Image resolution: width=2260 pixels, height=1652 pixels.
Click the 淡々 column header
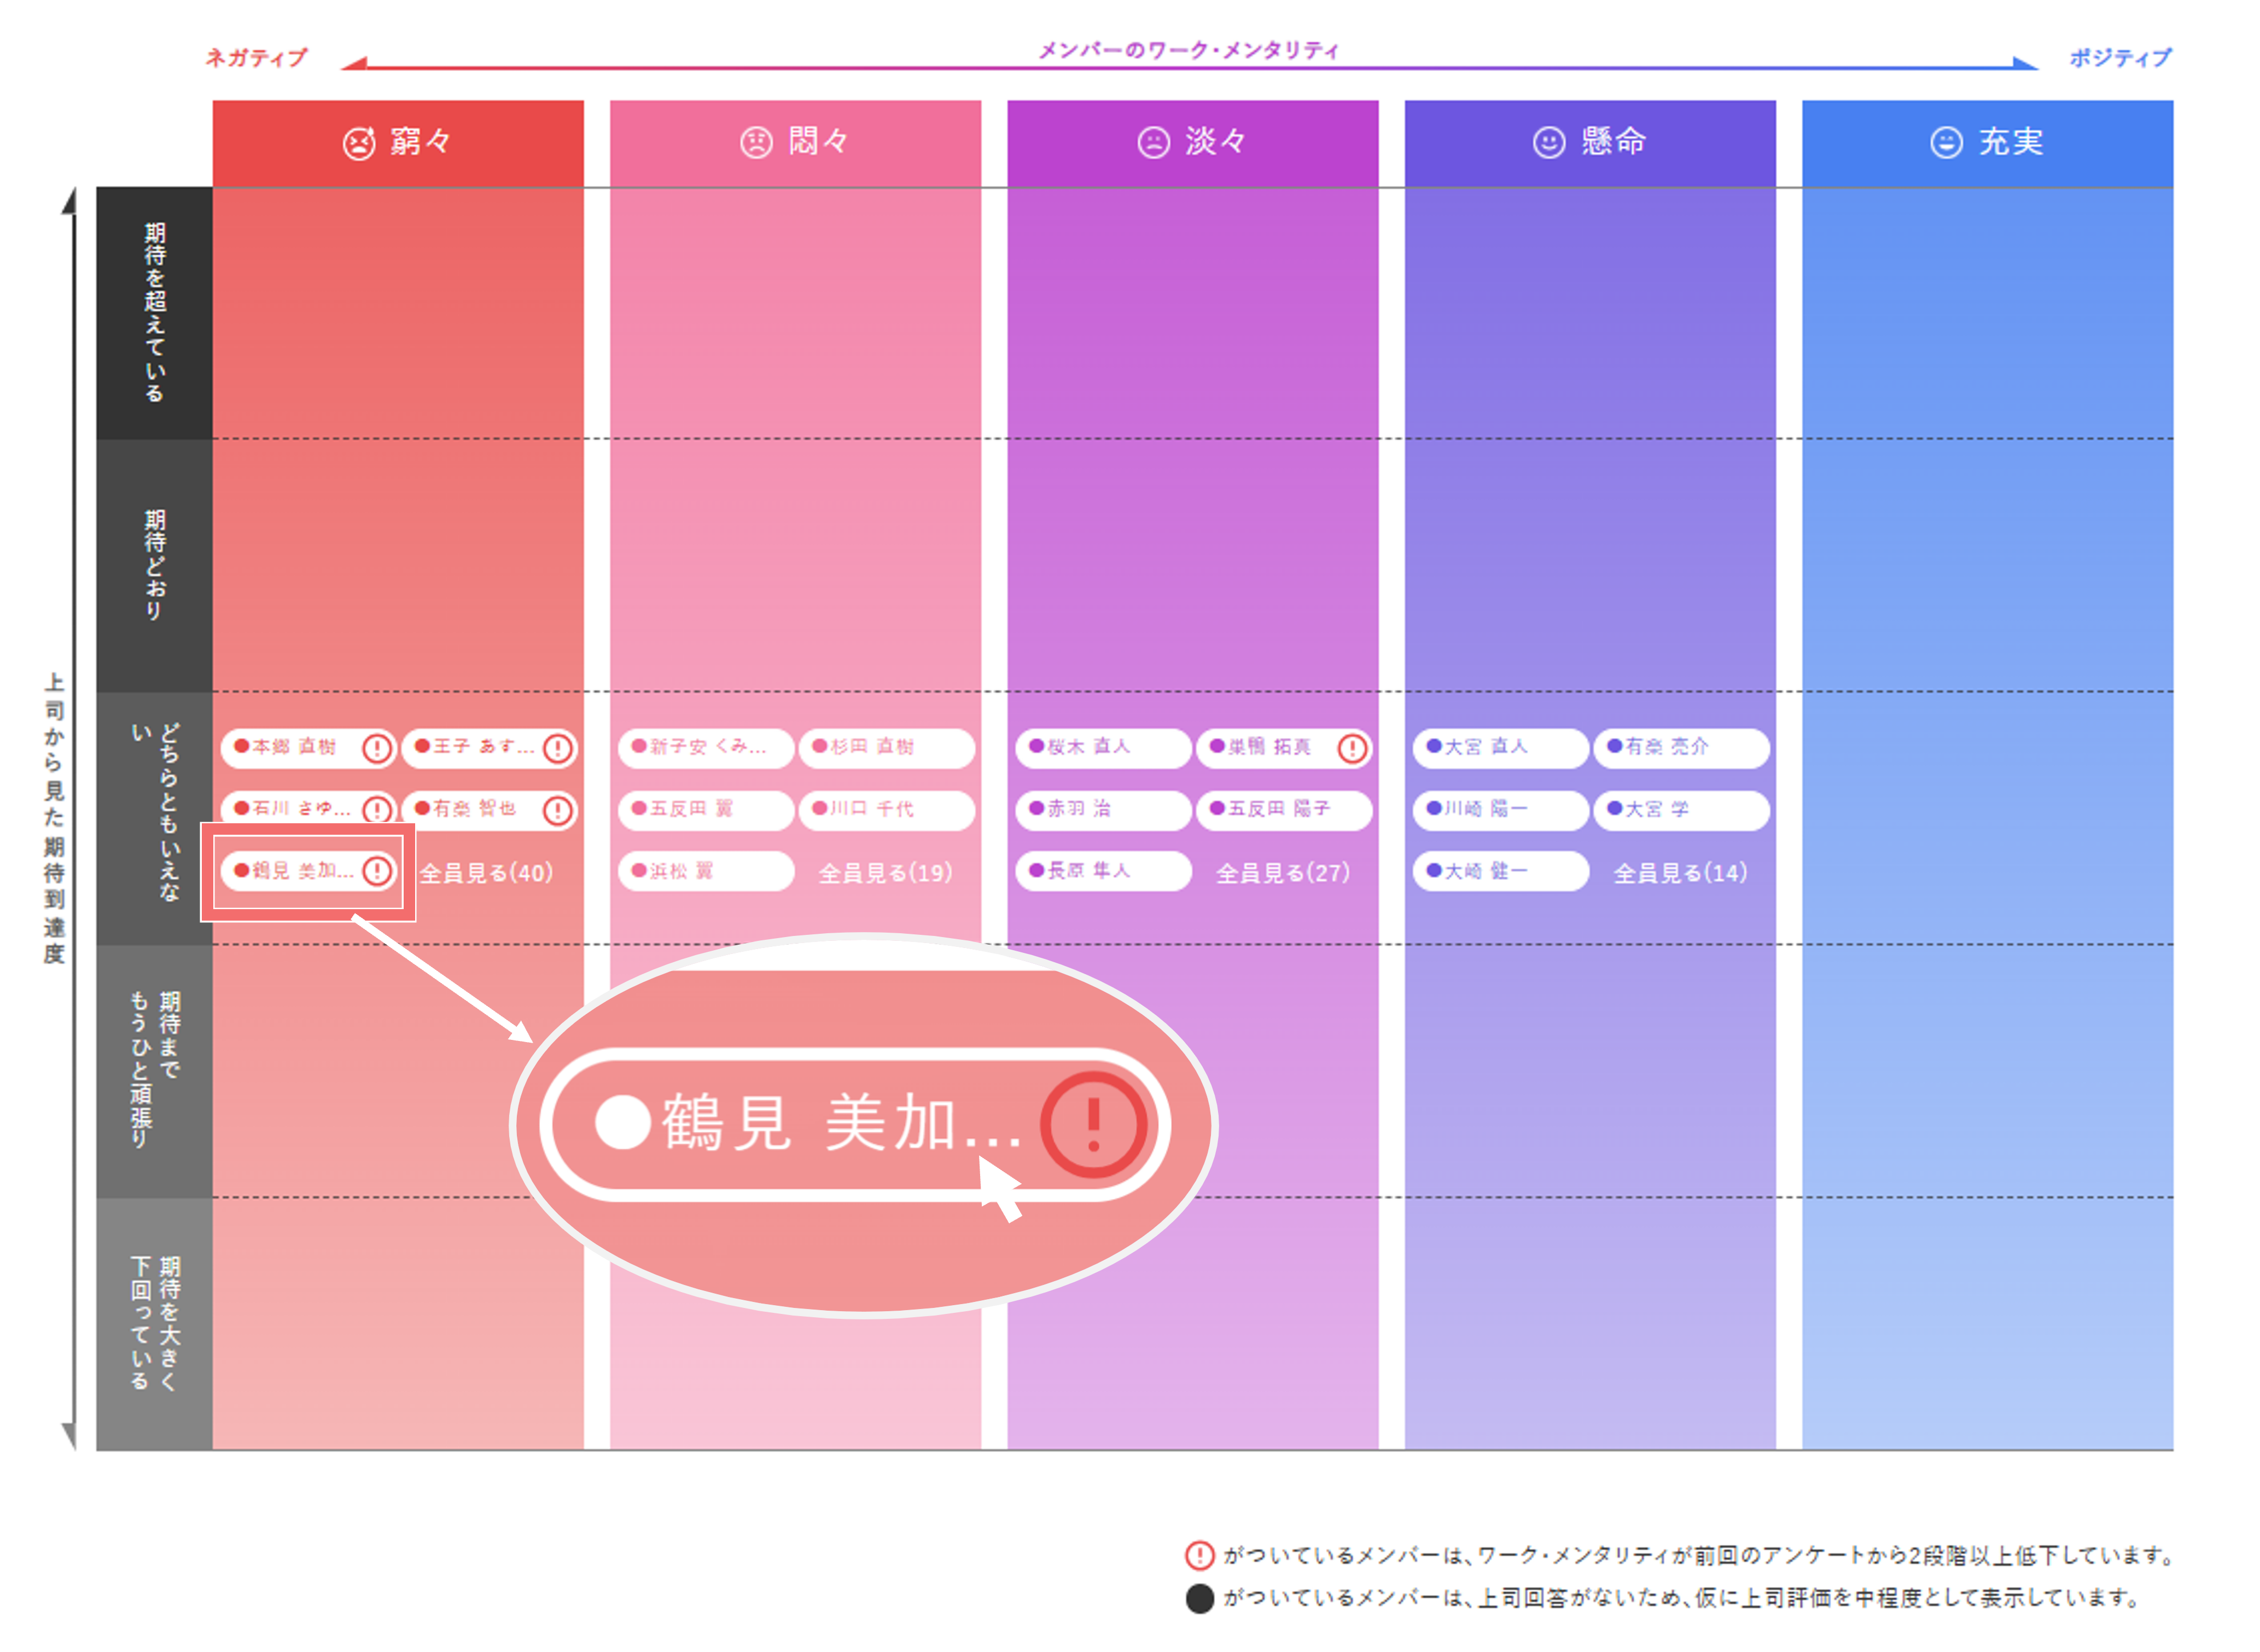(1193, 143)
